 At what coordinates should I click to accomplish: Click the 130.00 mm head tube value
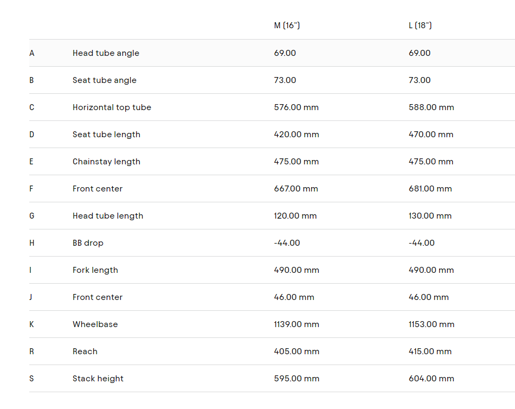pos(430,216)
